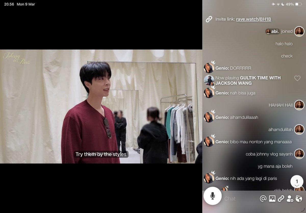The height and width of the screenshot is (213, 306).
Task: Click the invite link chain icon at top
Action: pos(209,19)
